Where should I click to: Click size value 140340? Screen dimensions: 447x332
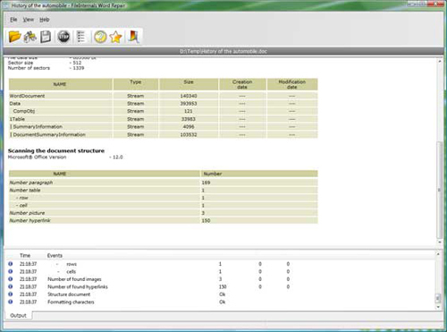tap(189, 96)
